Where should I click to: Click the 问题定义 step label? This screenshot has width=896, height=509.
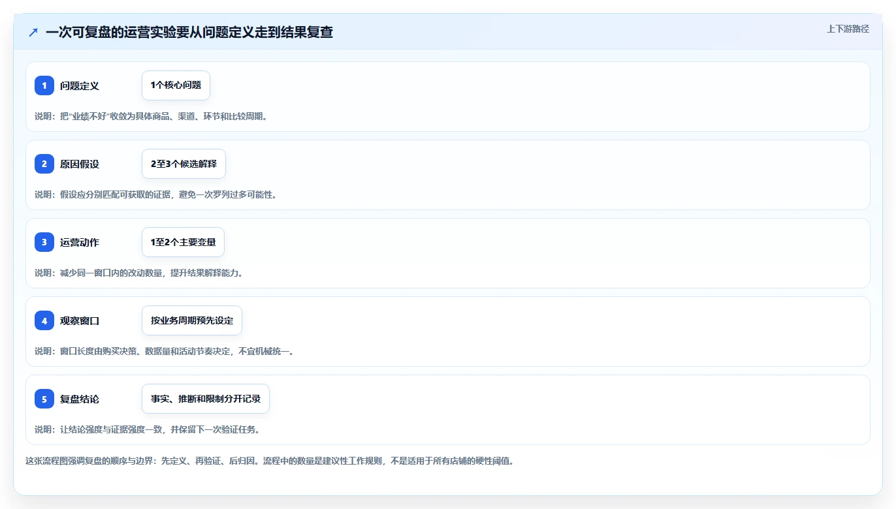coord(80,85)
